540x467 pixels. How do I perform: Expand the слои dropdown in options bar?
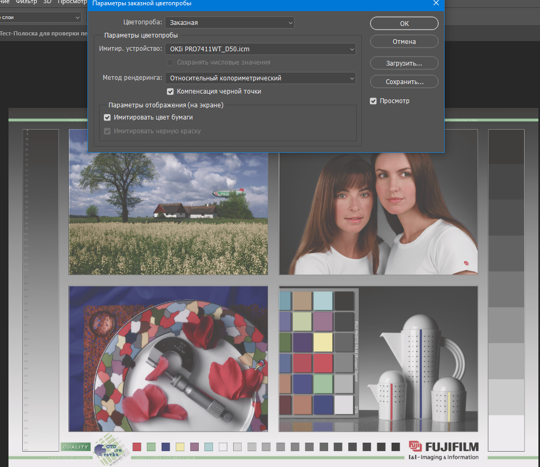[x=40, y=17]
